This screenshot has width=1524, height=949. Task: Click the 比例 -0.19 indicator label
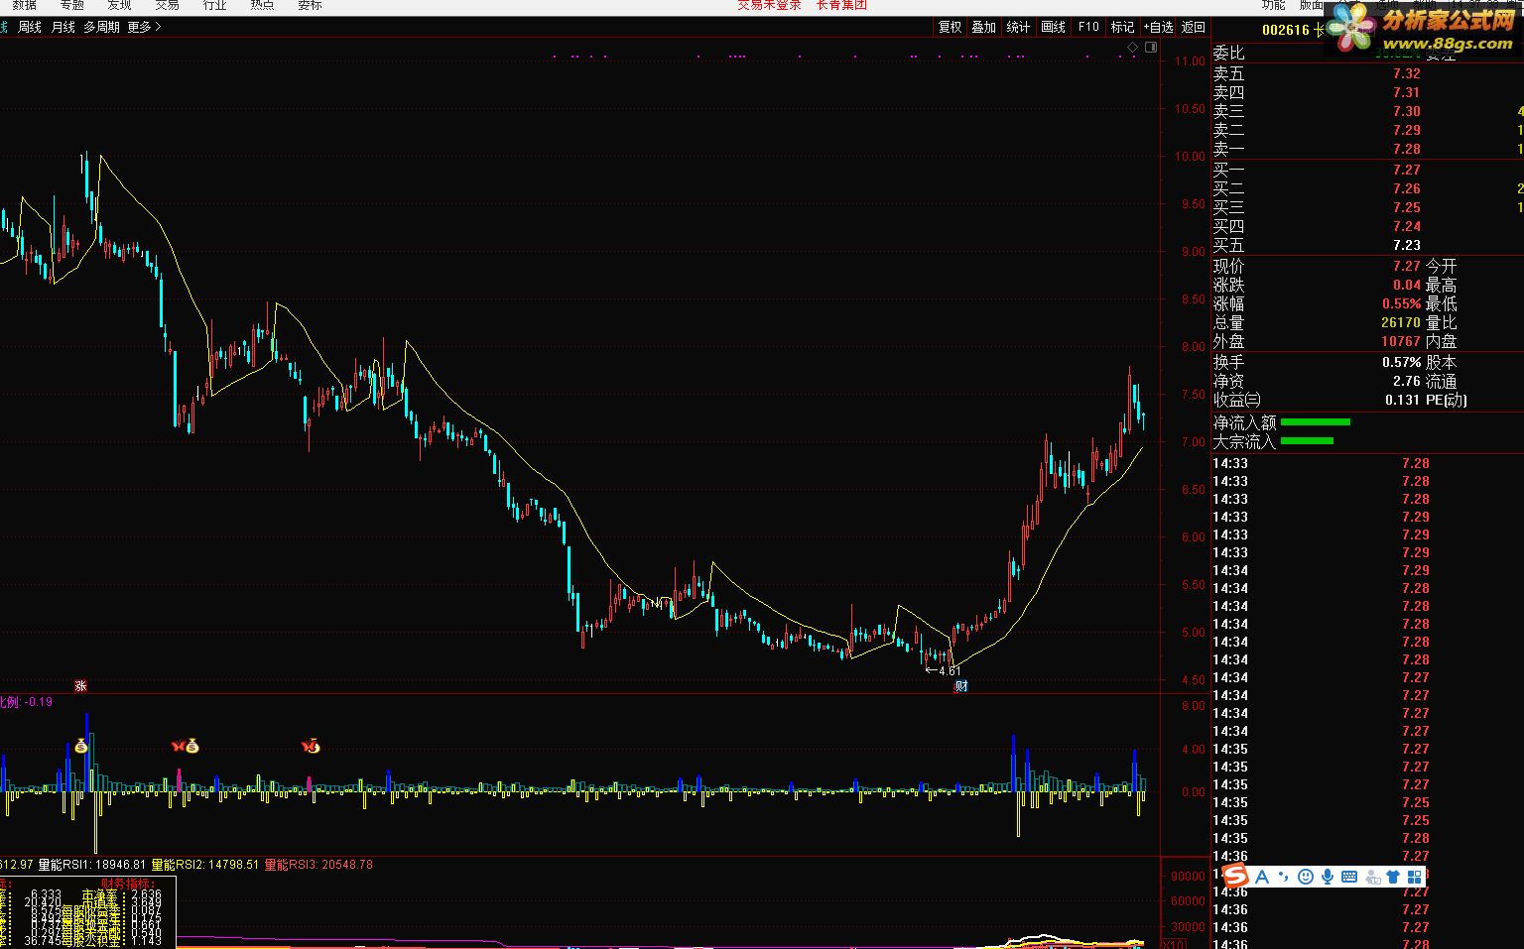coord(26,702)
